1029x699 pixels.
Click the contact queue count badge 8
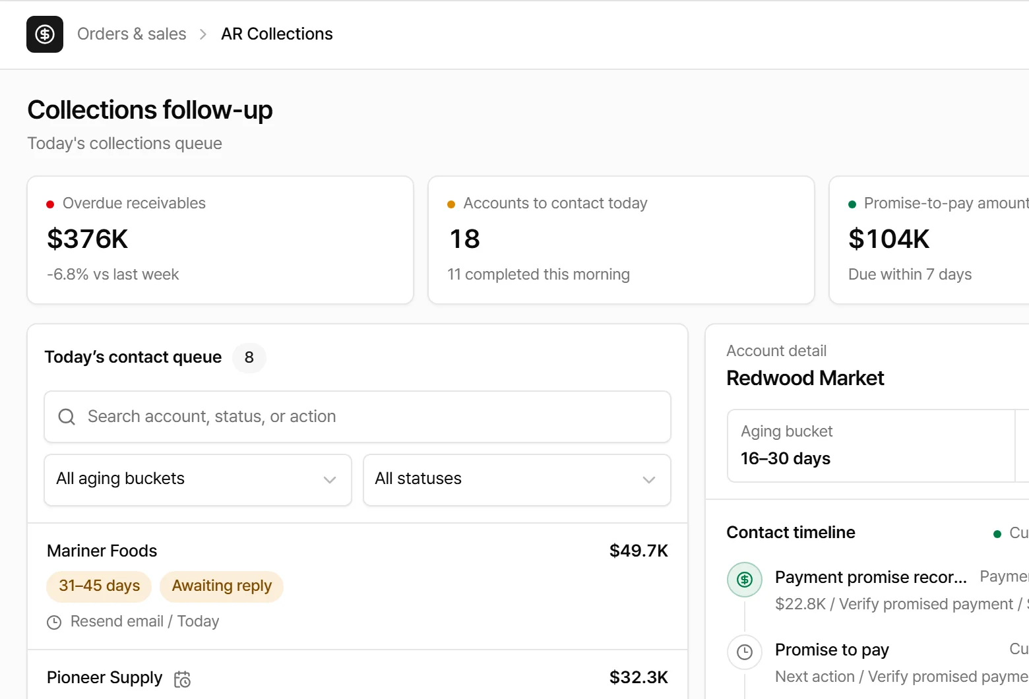pyautogui.click(x=249, y=357)
